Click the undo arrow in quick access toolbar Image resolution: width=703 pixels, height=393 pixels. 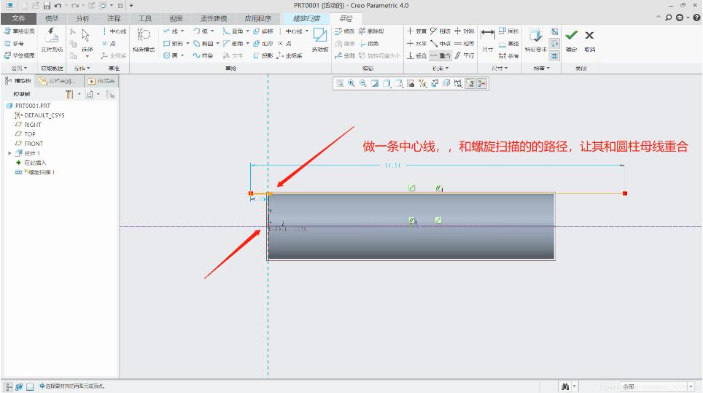(58, 6)
